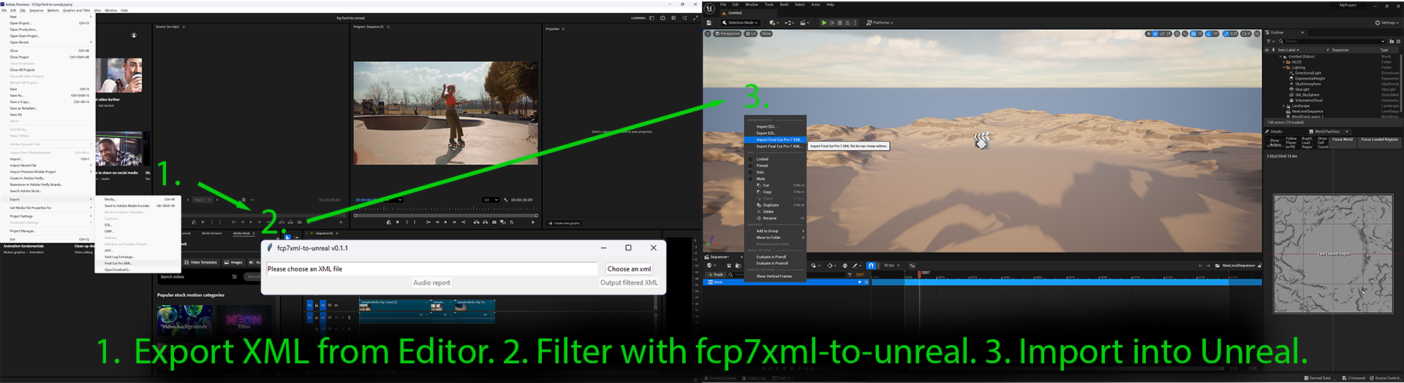Enable the Solo checkbox in track menu
Image resolution: width=1404 pixels, height=383 pixels.
[750, 172]
